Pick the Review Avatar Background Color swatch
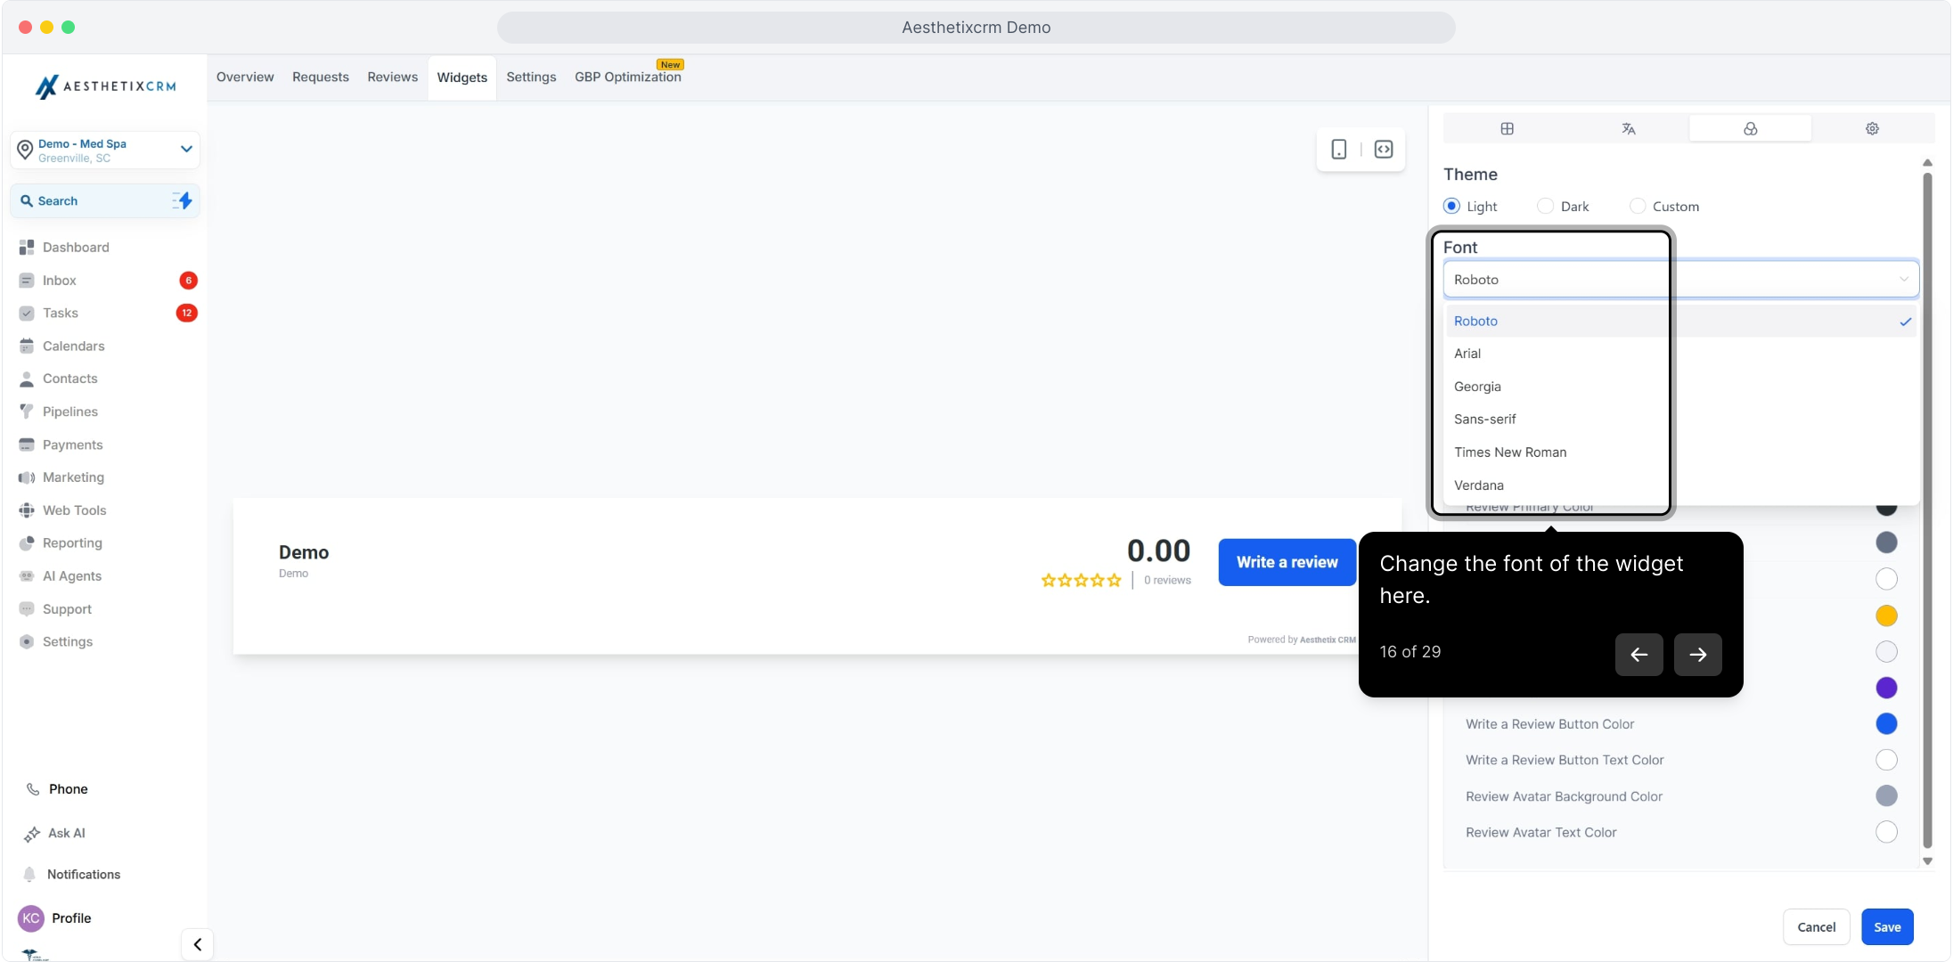This screenshot has width=1953, height=962. coord(1886,796)
